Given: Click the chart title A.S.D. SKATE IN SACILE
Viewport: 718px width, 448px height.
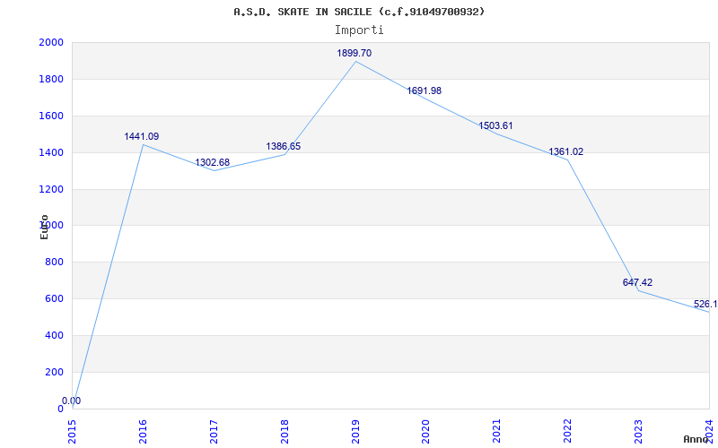Looking at the screenshot, I should pos(359,12).
